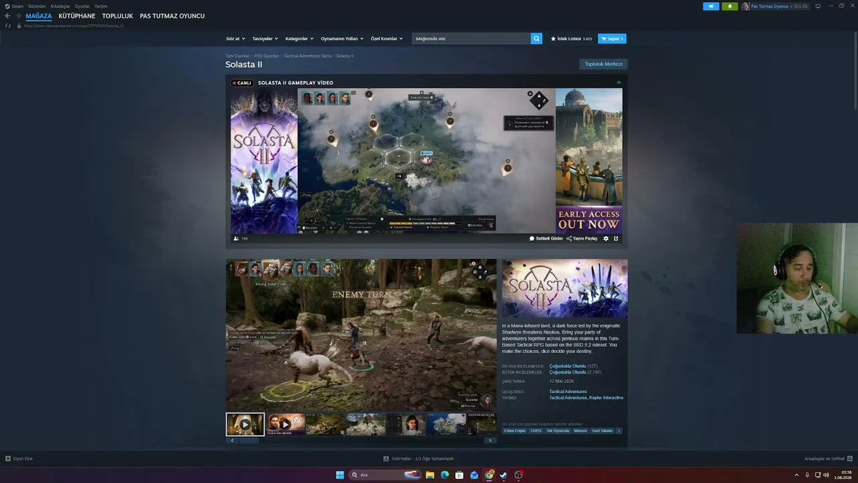Move media strip right with arrow

click(490, 440)
